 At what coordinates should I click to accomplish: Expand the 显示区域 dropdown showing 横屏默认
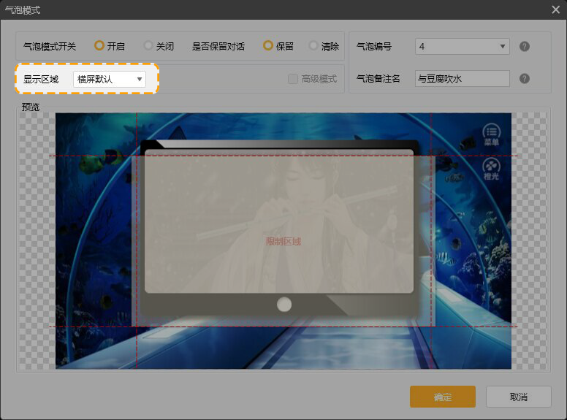tap(110, 79)
